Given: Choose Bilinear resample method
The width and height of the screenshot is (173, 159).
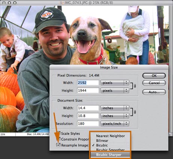Looking at the screenshot, I should pos(102,141).
